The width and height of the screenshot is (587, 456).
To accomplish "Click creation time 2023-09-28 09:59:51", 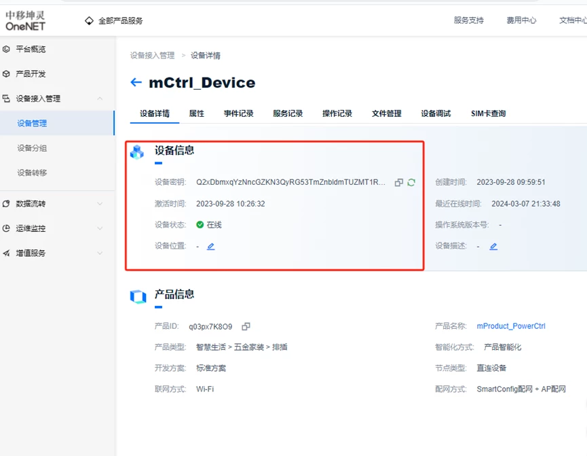I will click(x=511, y=182).
